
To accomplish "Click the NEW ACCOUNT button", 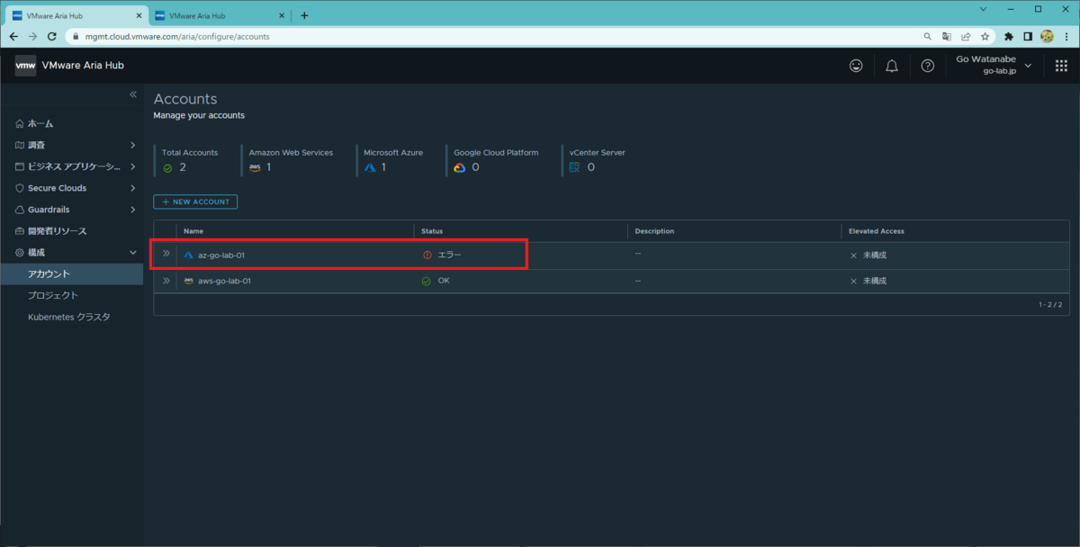I will tap(195, 202).
